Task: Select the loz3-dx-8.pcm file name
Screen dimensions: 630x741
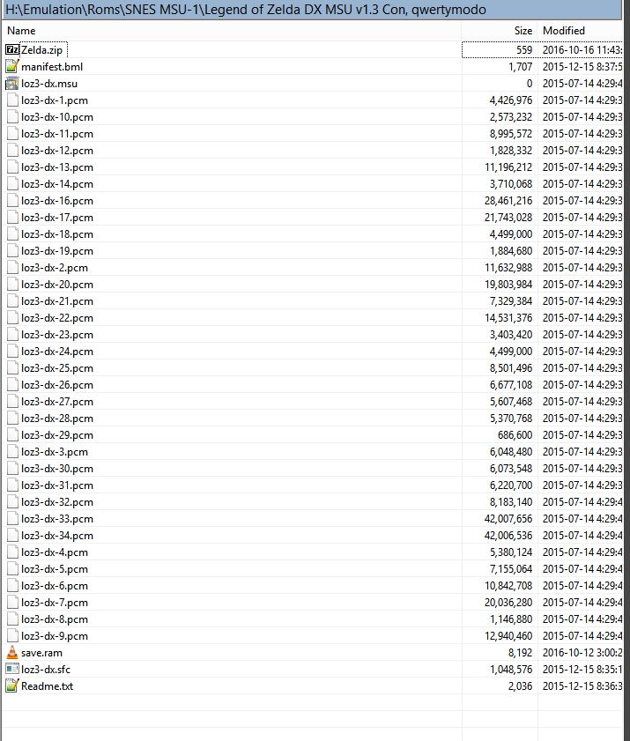Action: (55, 619)
